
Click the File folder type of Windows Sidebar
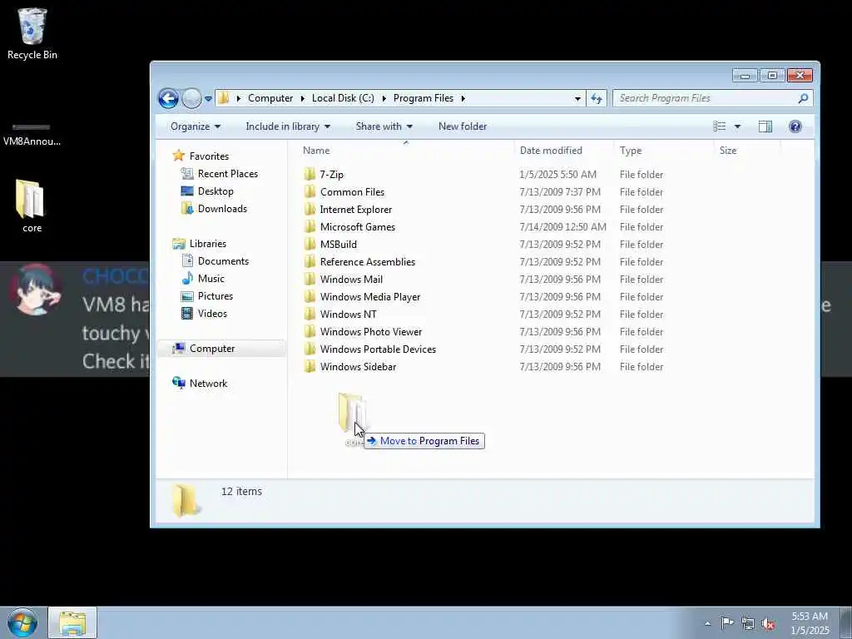click(x=641, y=366)
